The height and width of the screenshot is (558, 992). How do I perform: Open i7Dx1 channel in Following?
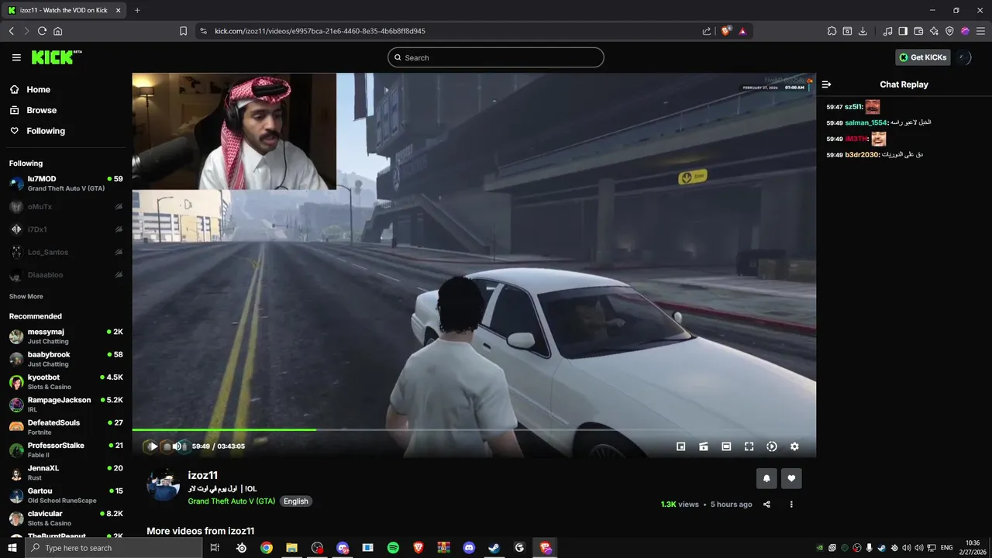coord(66,229)
